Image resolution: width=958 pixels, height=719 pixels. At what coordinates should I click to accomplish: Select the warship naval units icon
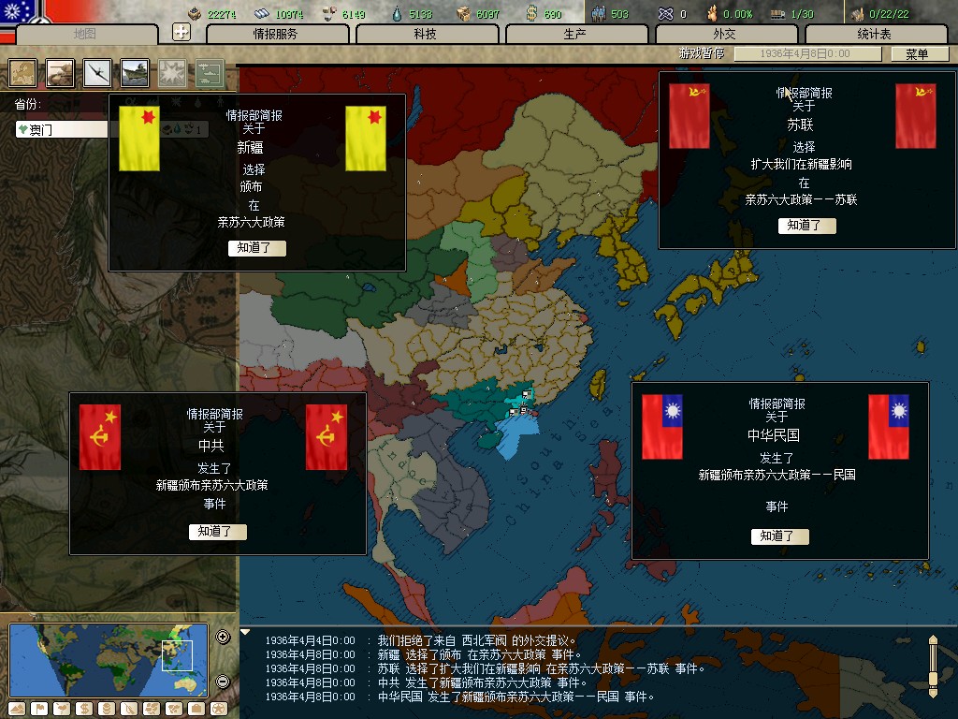[135, 73]
